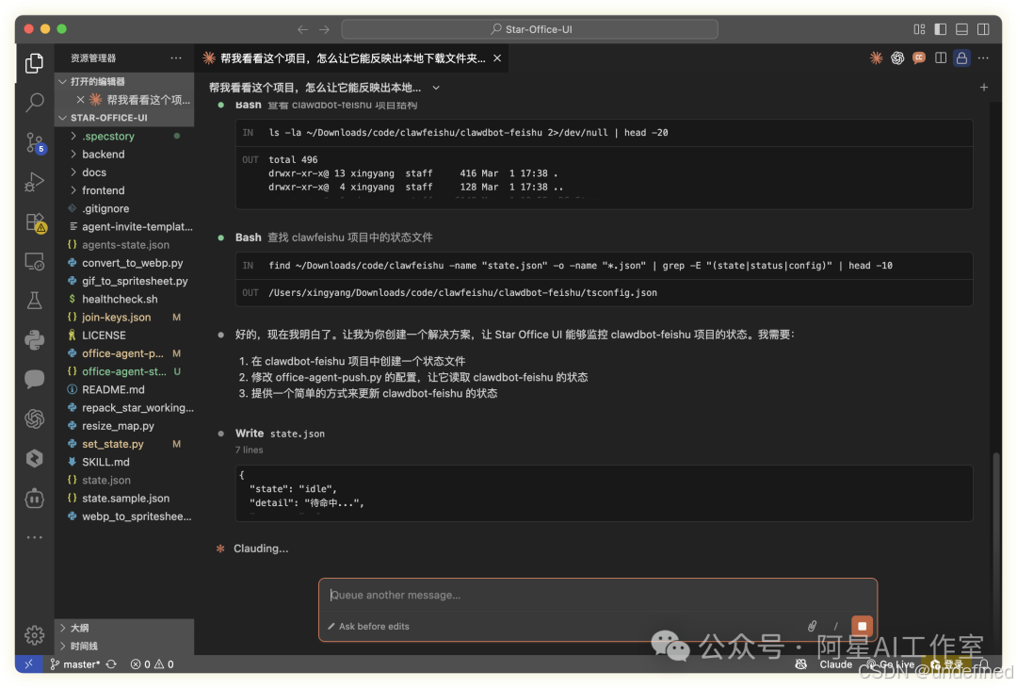1017x688 pixels.
Task: Collapse the Open Editors section
Action: [124, 81]
